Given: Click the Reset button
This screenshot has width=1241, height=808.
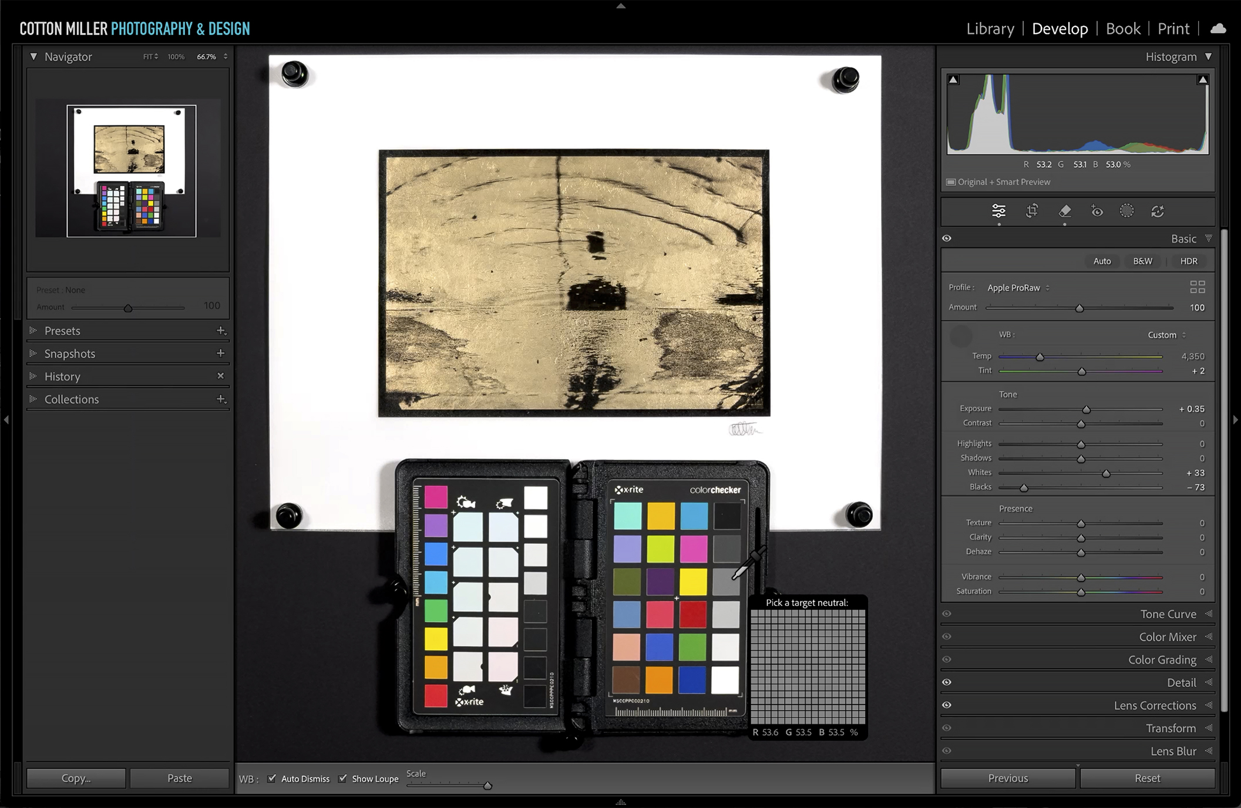Looking at the screenshot, I should (x=1147, y=778).
